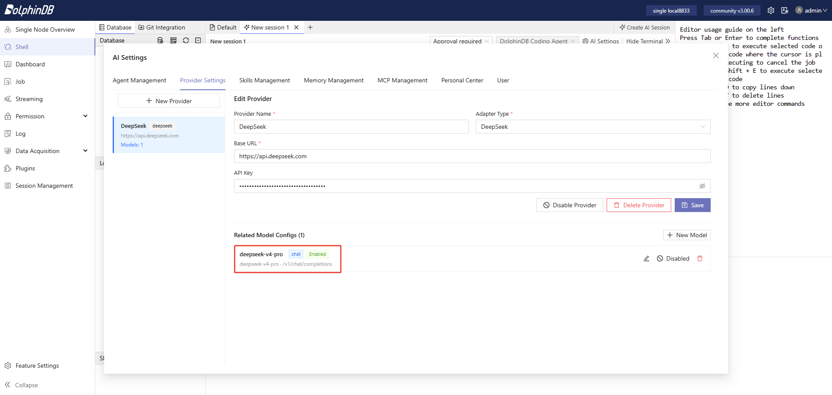832x395 pixels.
Task: Open AI Settings from the session toolbar
Action: [x=601, y=41]
